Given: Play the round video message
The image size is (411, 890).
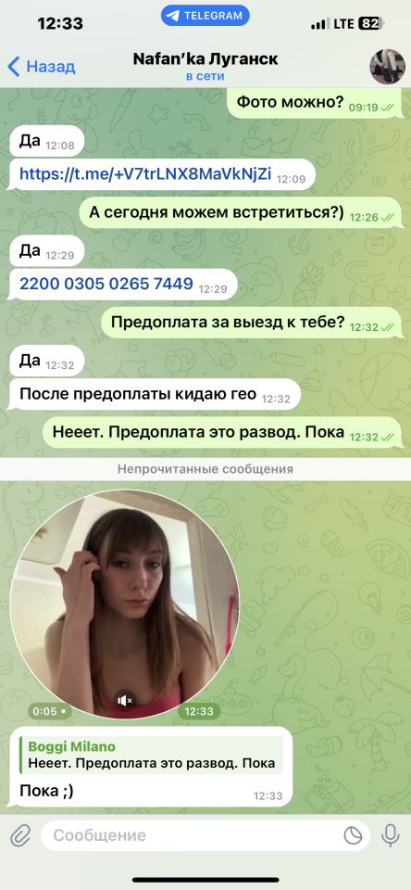Looking at the screenshot, I should tap(125, 605).
